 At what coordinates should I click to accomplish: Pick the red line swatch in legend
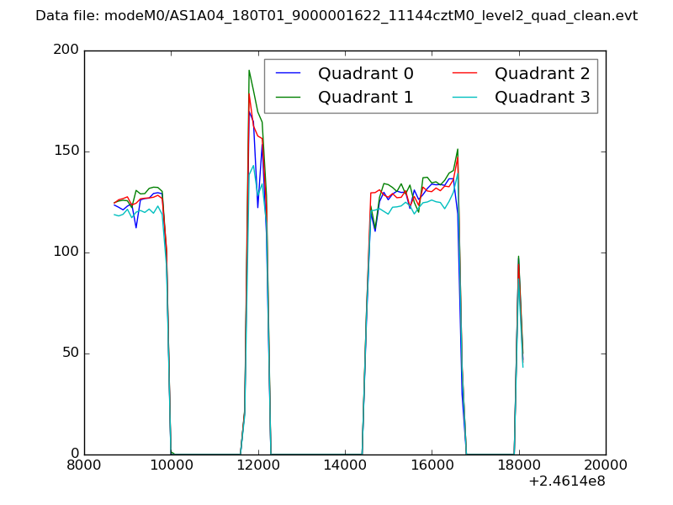click(465, 74)
